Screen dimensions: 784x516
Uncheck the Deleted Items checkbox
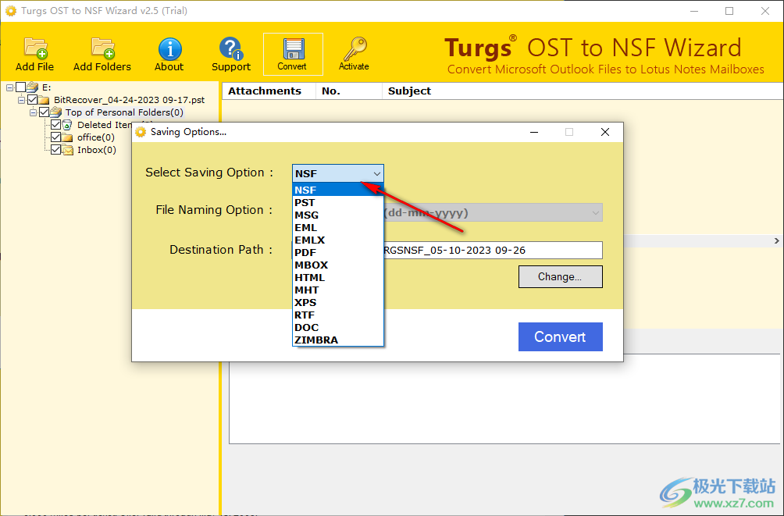click(x=56, y=125)
